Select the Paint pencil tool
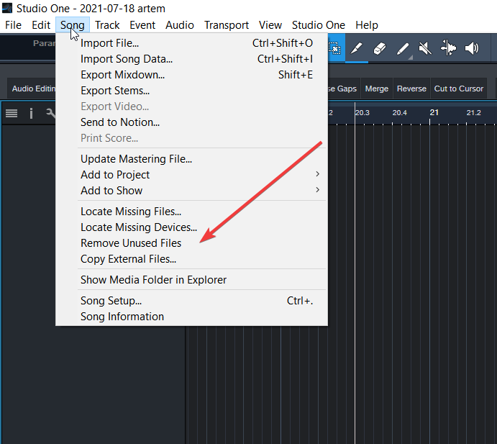Screen dimensions: 497x444 tap(403, 48)
